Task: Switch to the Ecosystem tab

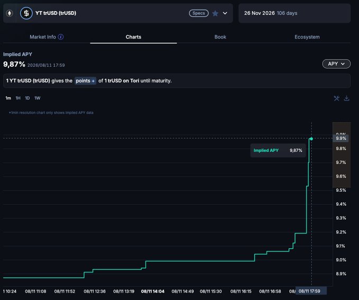Action: [x=307, y=37]
